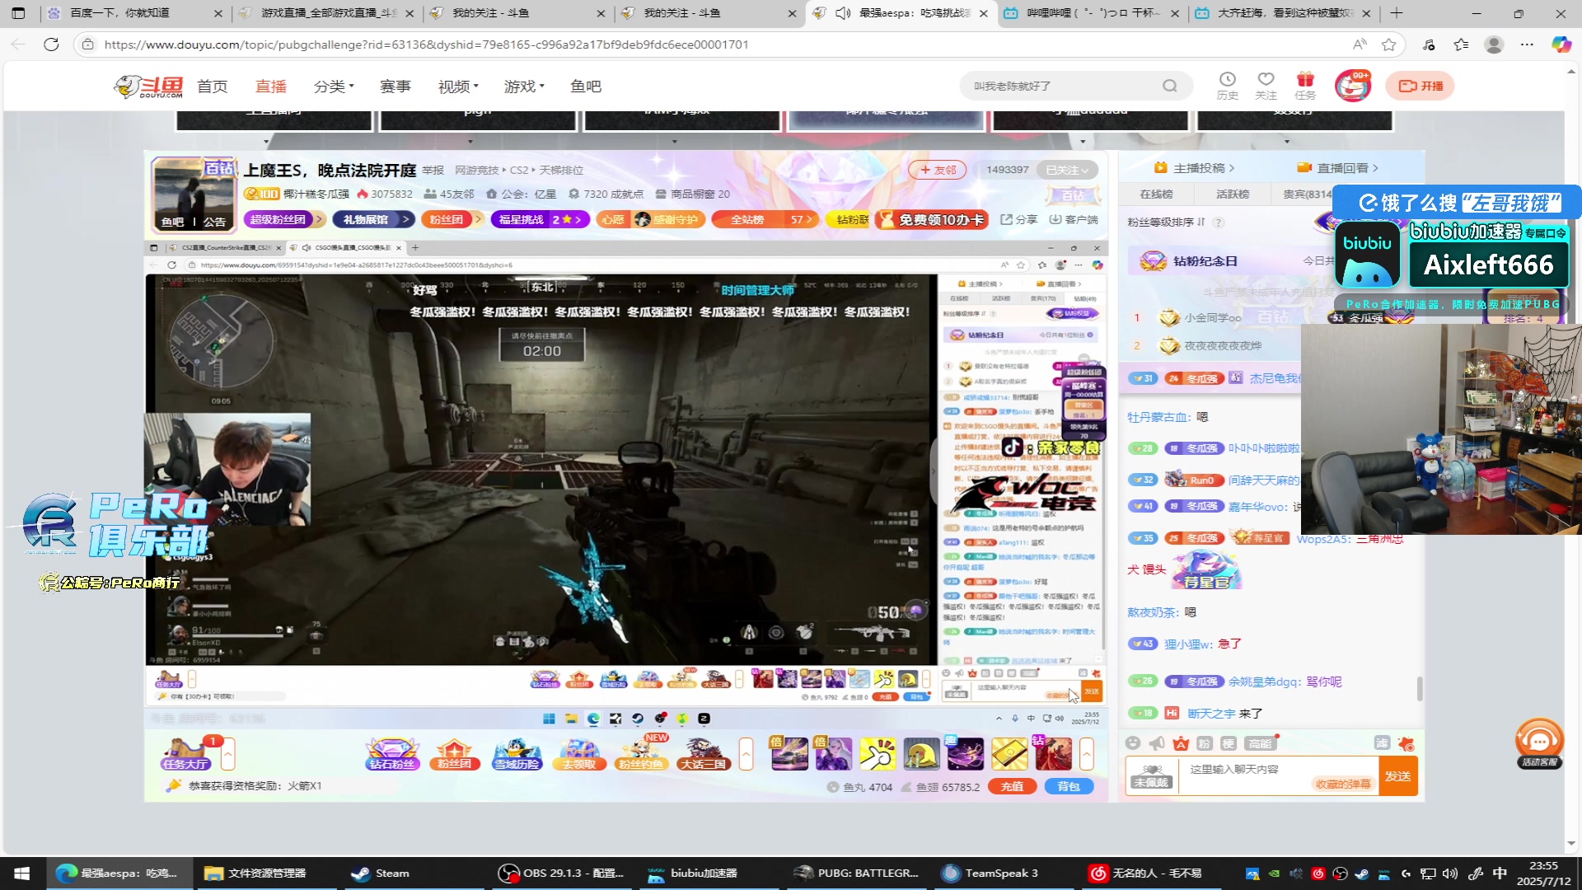Screen dimensions: 1582x890
Task: Open Steam from the Windows taskbar
Action: [380, 874]
